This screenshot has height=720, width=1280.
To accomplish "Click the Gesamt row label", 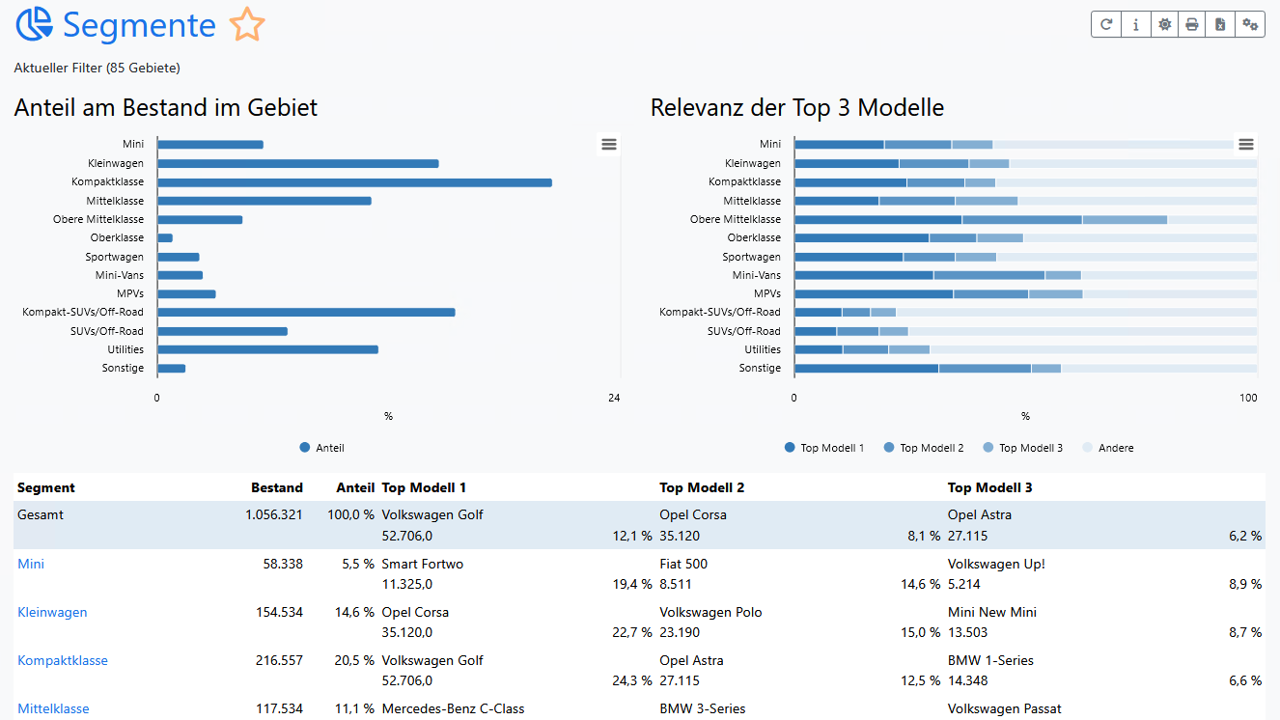I will tap(41, 514).
